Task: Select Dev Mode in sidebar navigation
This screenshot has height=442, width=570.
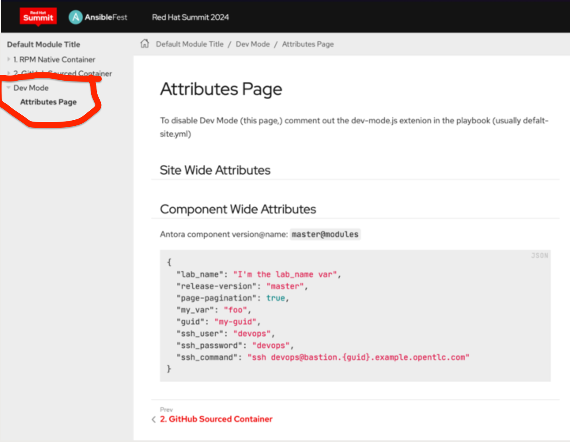Action: coord(31,88)
